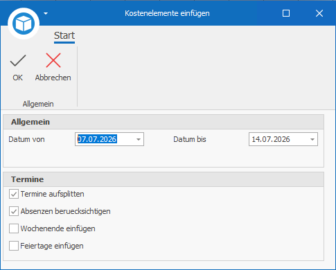The height and width of the screenshot is (270, 336).
Task: Click the Allgemein ribbon group caption
Action: tap(38, 104)
